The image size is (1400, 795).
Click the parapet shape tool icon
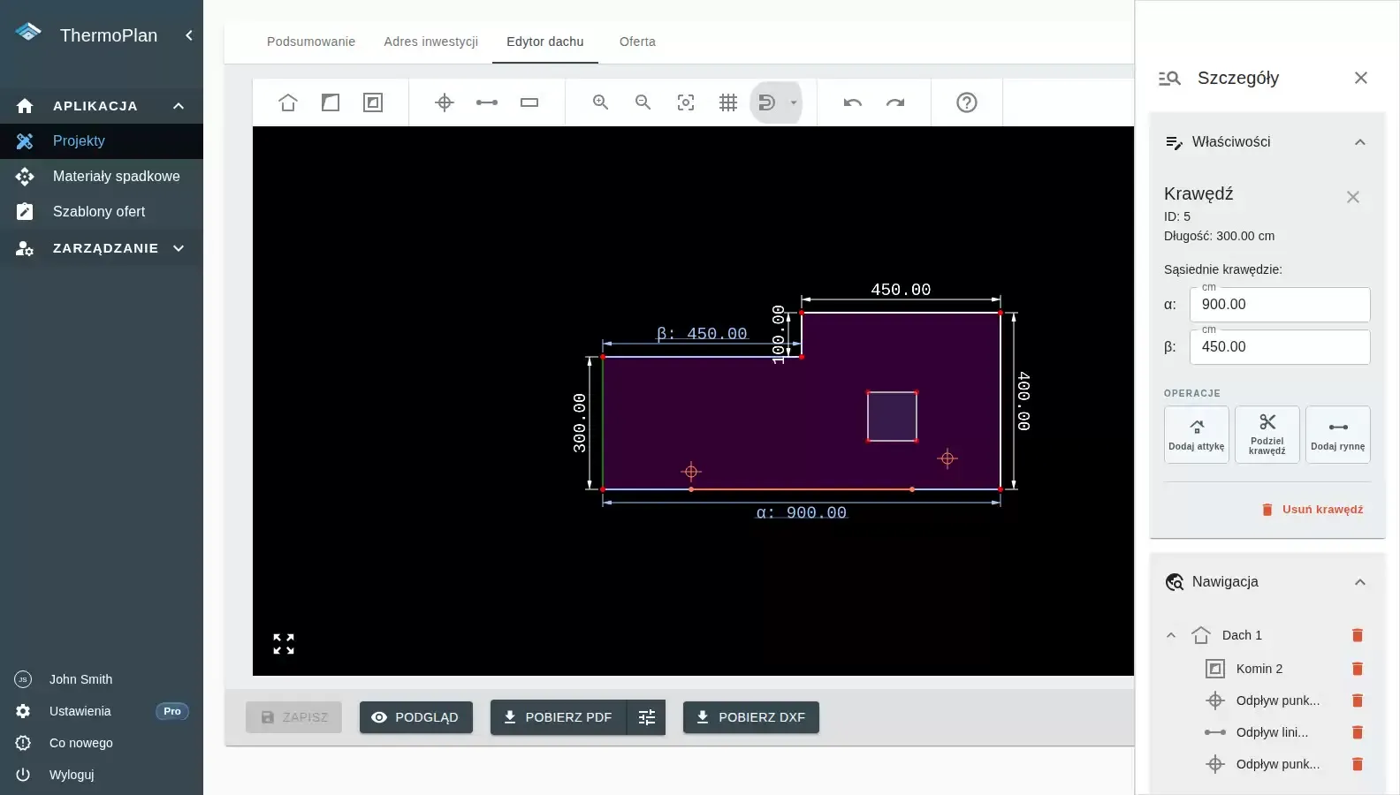click(331, 102)
